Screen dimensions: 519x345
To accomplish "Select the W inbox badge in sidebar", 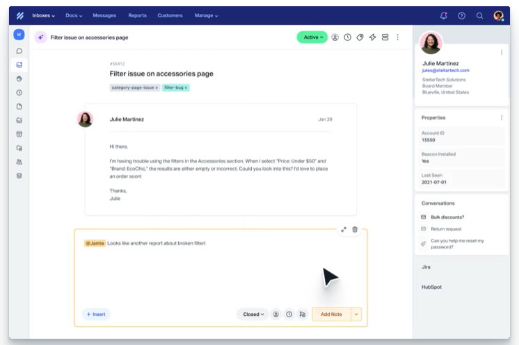I will click(19, 34).
